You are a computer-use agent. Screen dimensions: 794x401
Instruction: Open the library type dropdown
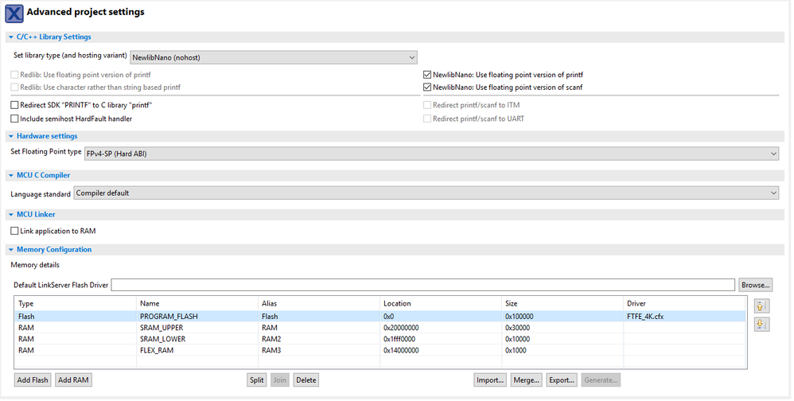[x=273, y=57]
